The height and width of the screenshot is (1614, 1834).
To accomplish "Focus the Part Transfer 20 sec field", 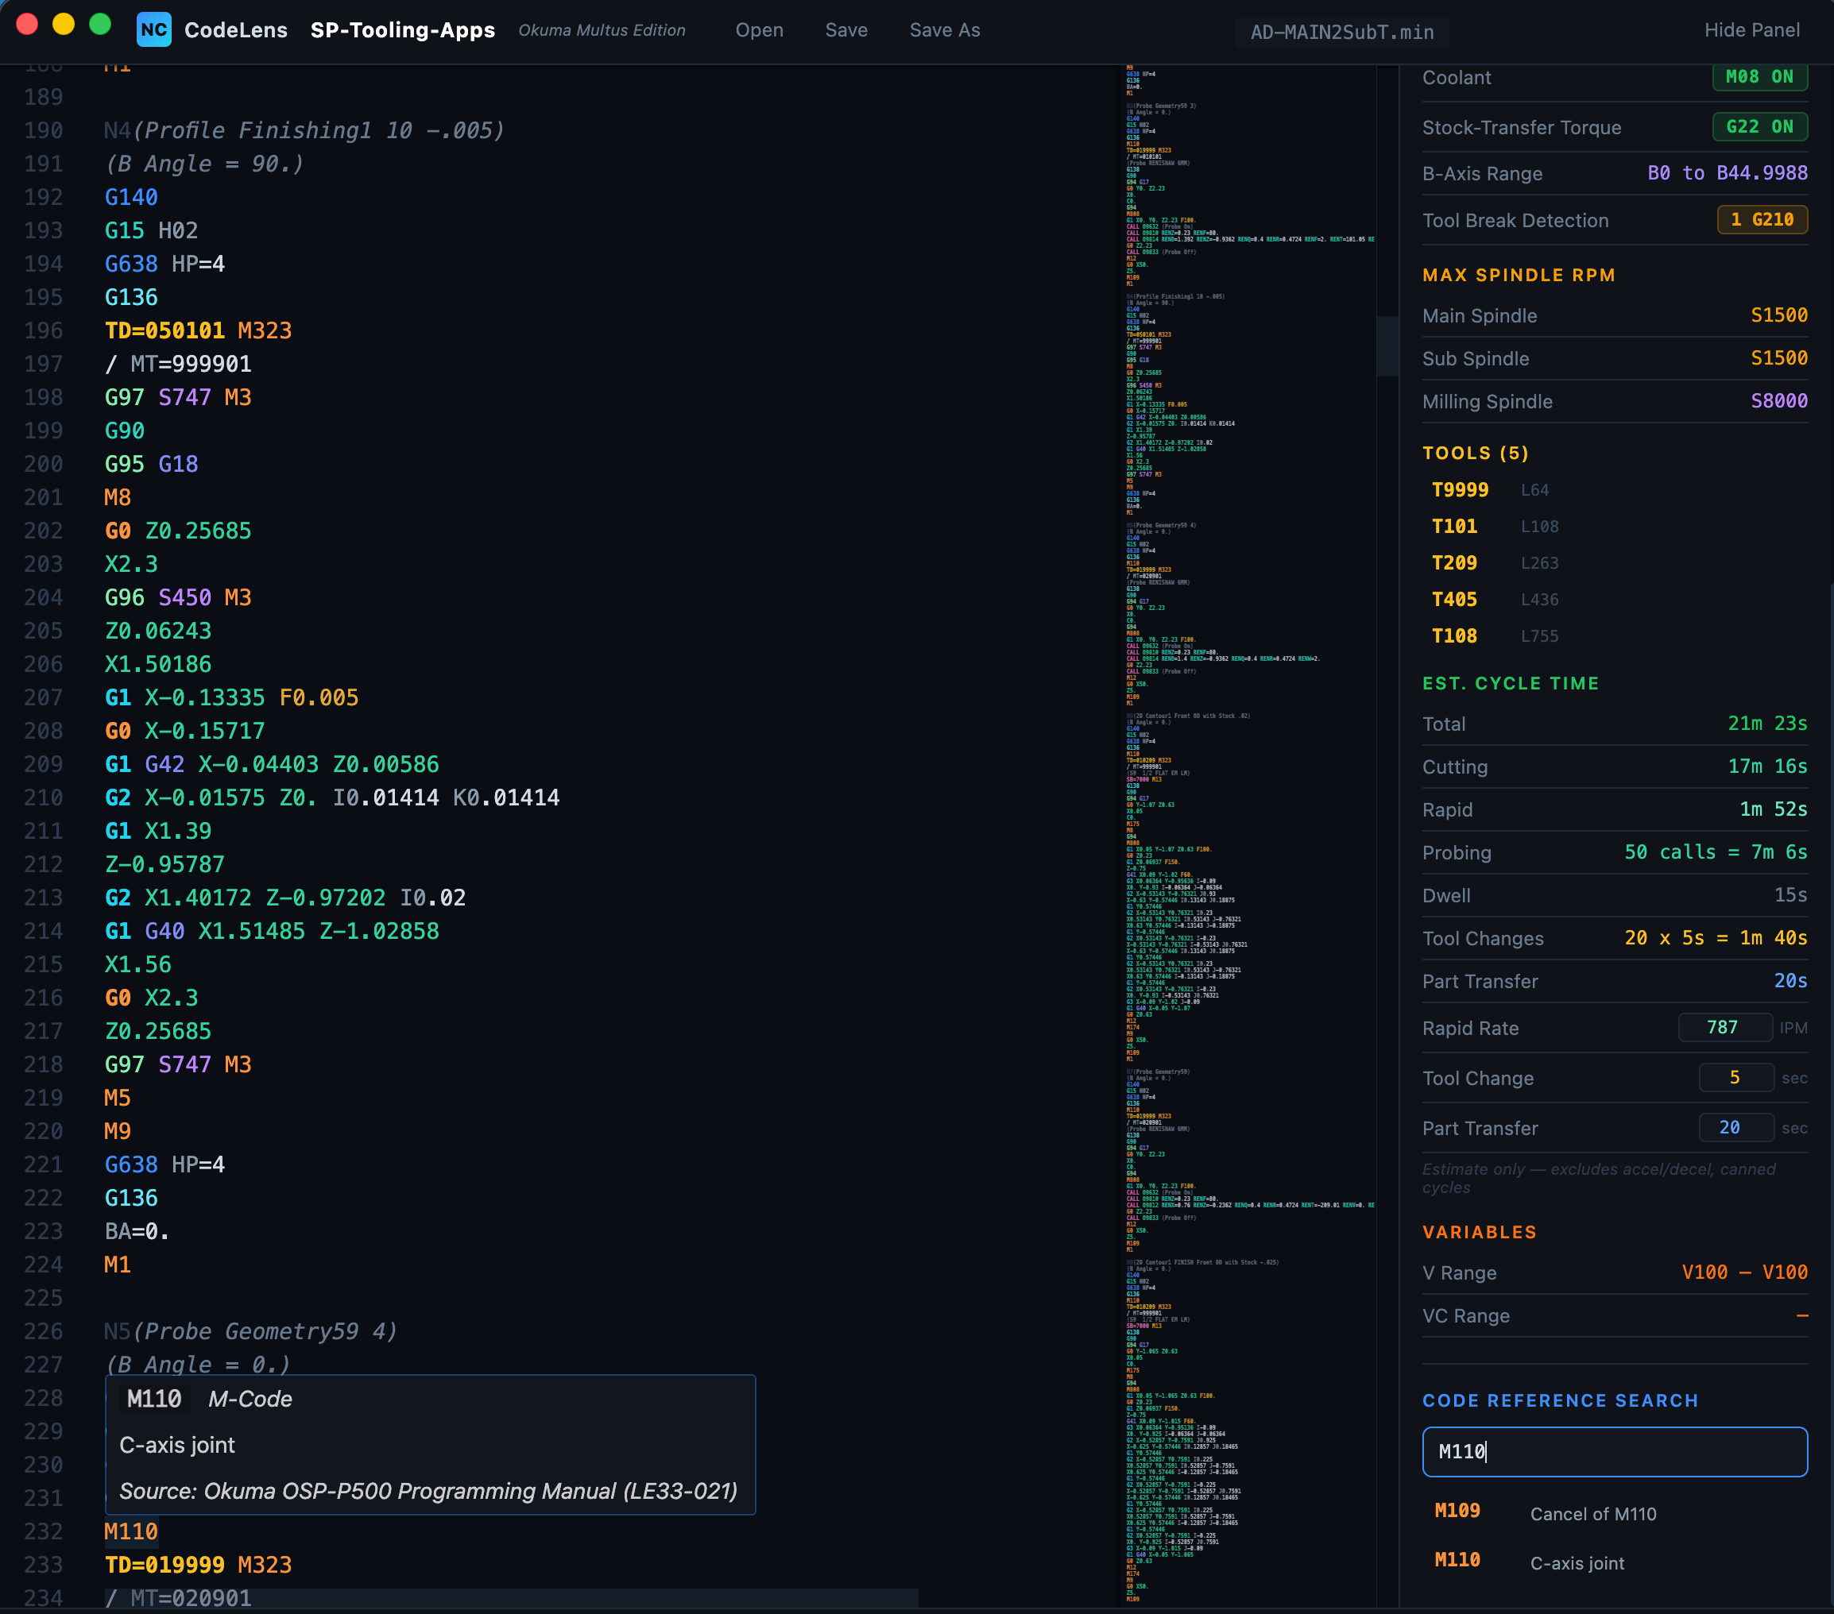I will [1735, 1128].
